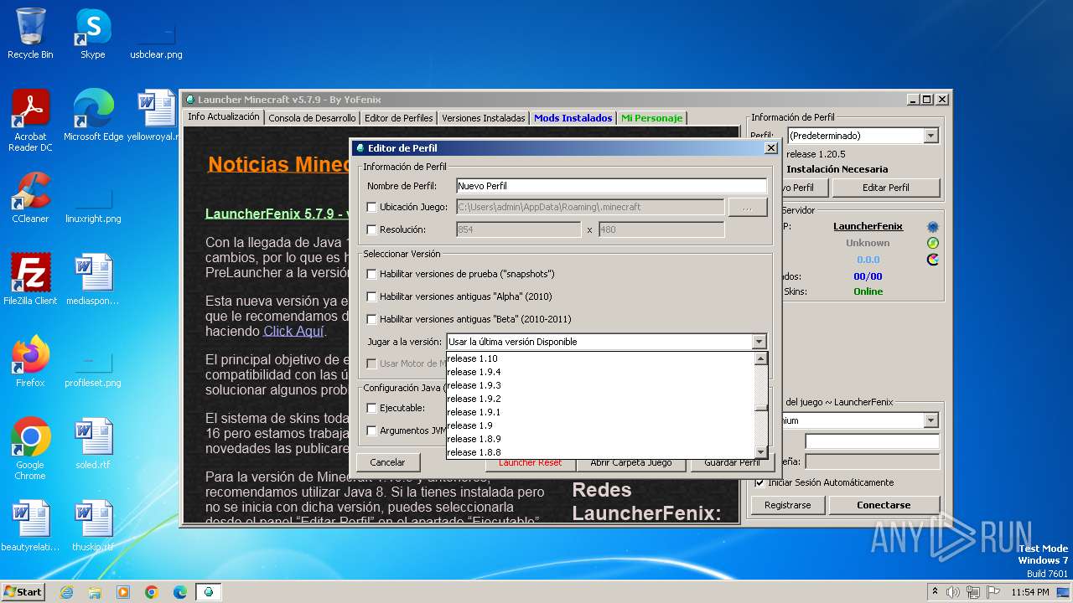Click scroll-up arrow of version list

point(761,358)
